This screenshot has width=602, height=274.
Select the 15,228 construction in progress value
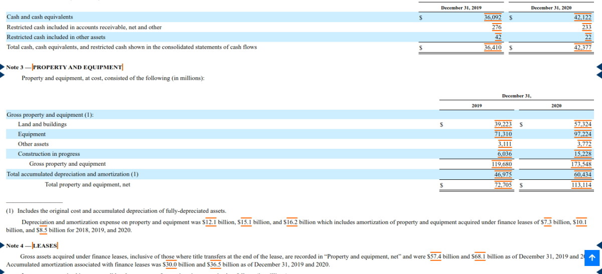(582, 154)
